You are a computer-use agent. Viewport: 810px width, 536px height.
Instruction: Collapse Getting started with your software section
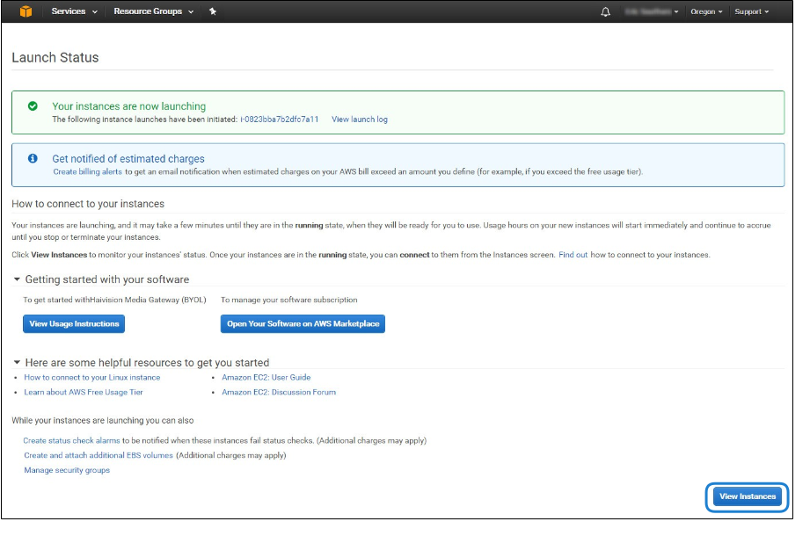pos(17,279)
